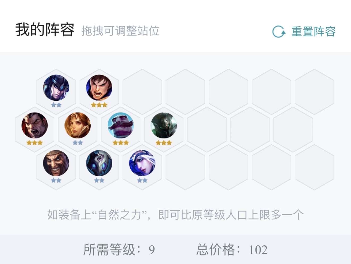Click the circular reset arrow icon
This screenshot has width=351, height=264.
point(279,32)
